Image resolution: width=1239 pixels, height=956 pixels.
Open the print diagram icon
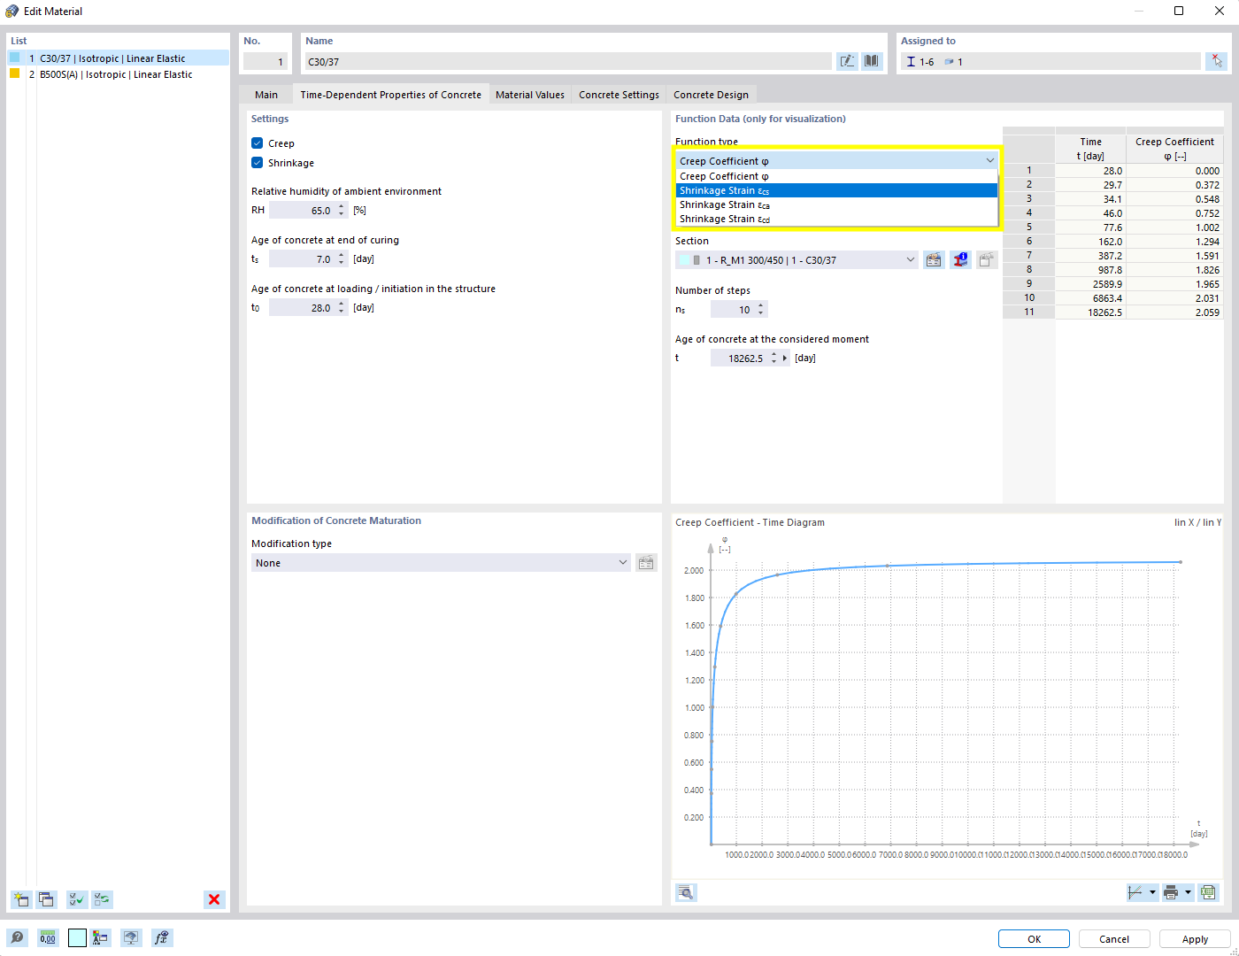[1171, 892]
